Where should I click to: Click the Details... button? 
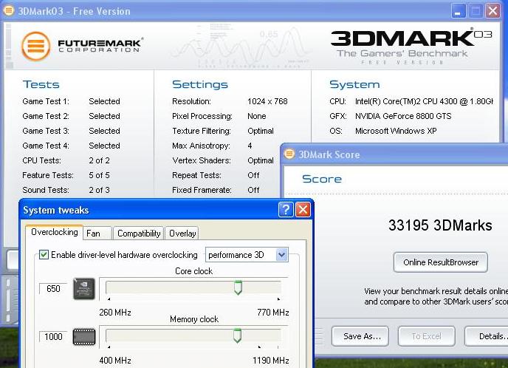[487, 336]
